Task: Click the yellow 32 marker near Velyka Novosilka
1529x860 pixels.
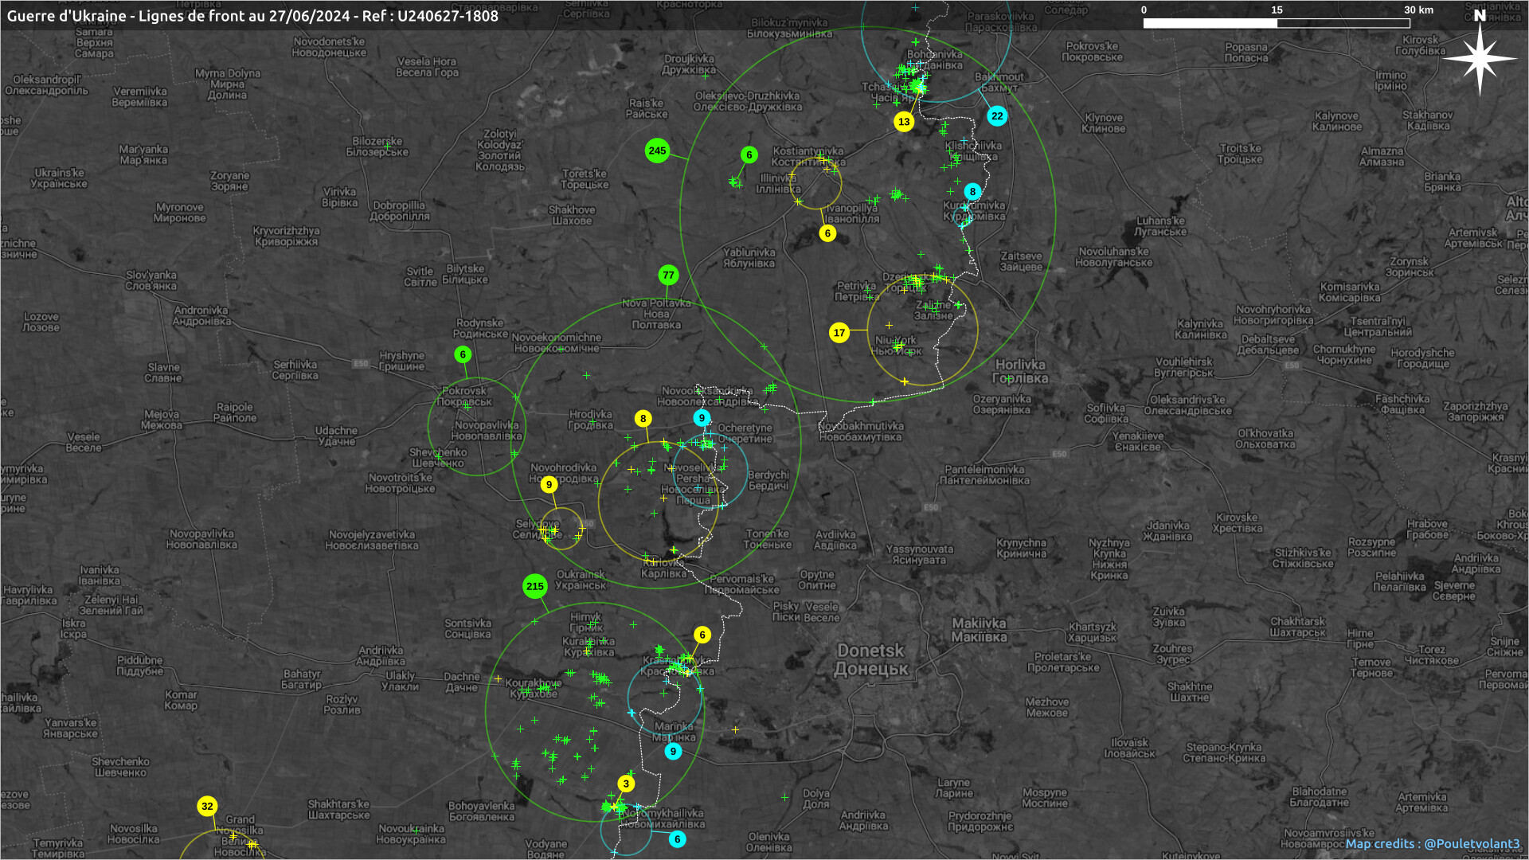Action: 207,807
